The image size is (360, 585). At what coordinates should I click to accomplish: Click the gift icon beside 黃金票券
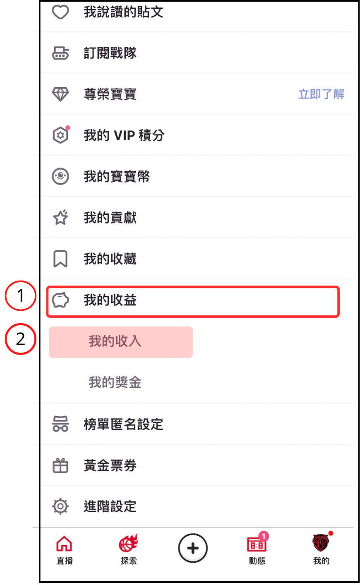60,465
